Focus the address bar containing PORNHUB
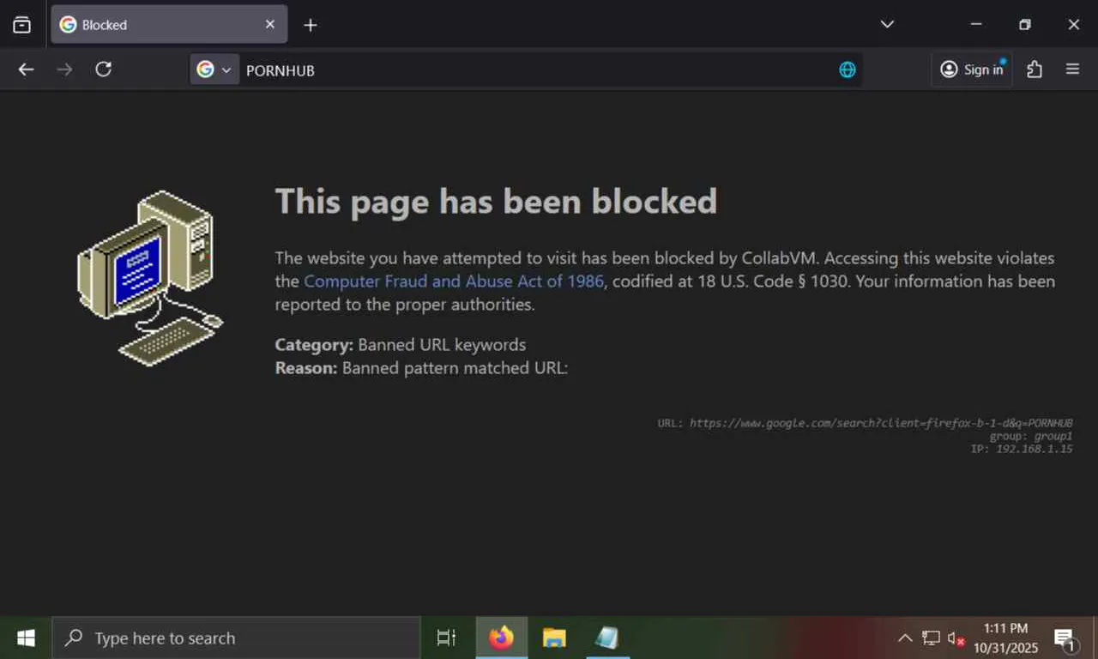Screen dimensions: 1098x659 click(526, 70)
